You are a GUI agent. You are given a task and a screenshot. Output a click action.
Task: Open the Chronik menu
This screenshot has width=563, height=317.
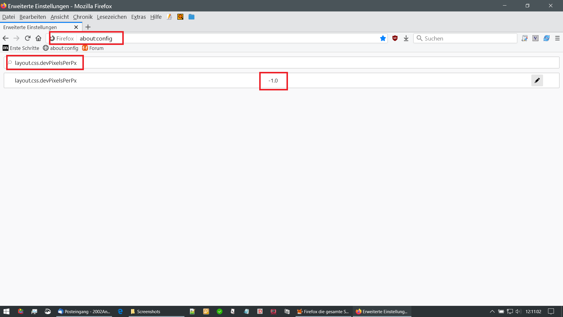click(x=83, y=17)
